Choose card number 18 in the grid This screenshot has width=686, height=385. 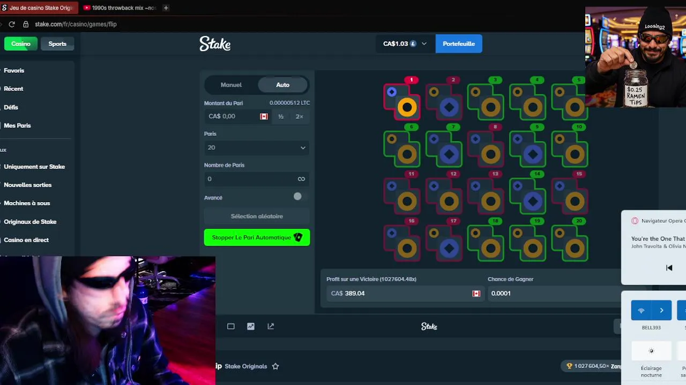[x=486, y=243]
